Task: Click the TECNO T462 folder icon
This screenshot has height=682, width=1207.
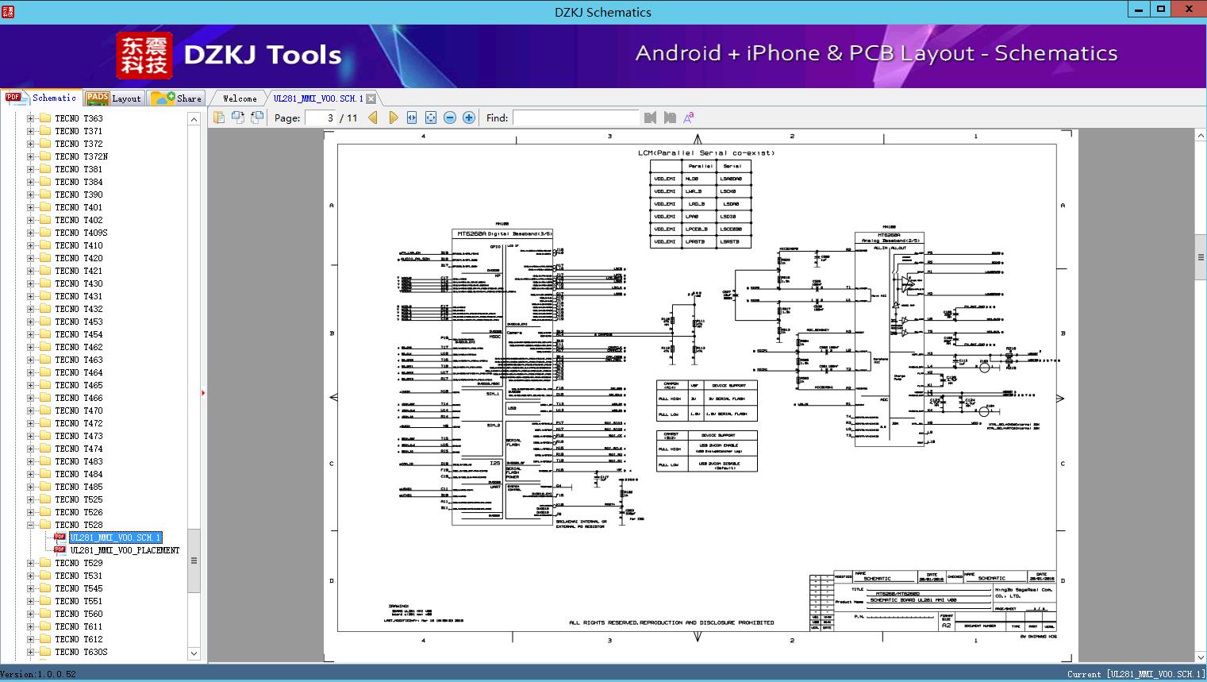Action: (45, 347)
